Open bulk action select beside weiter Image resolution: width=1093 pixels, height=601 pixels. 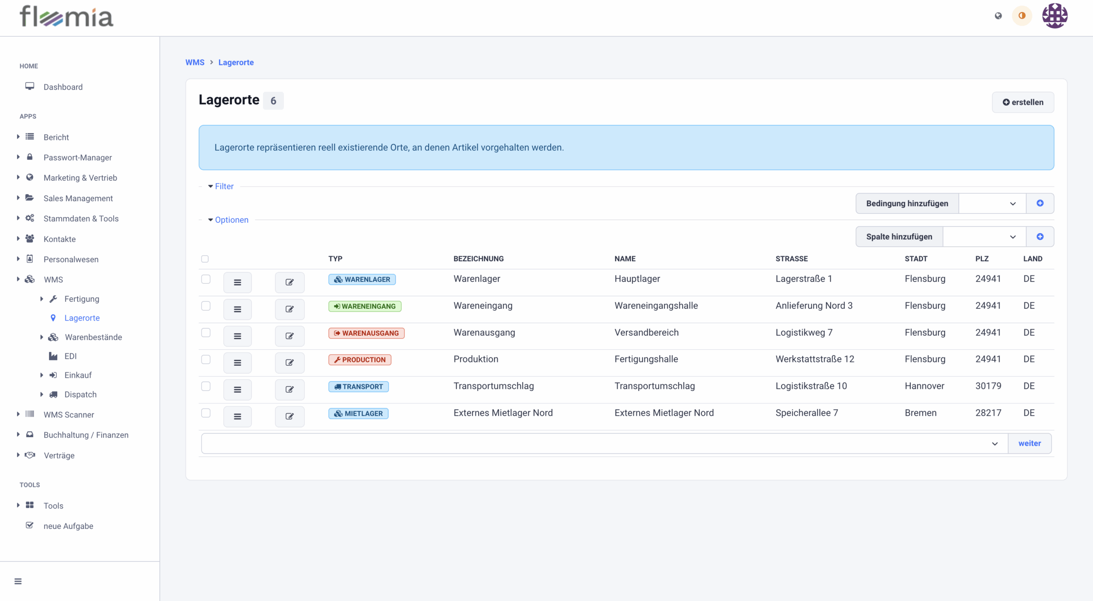coord(604,443)
